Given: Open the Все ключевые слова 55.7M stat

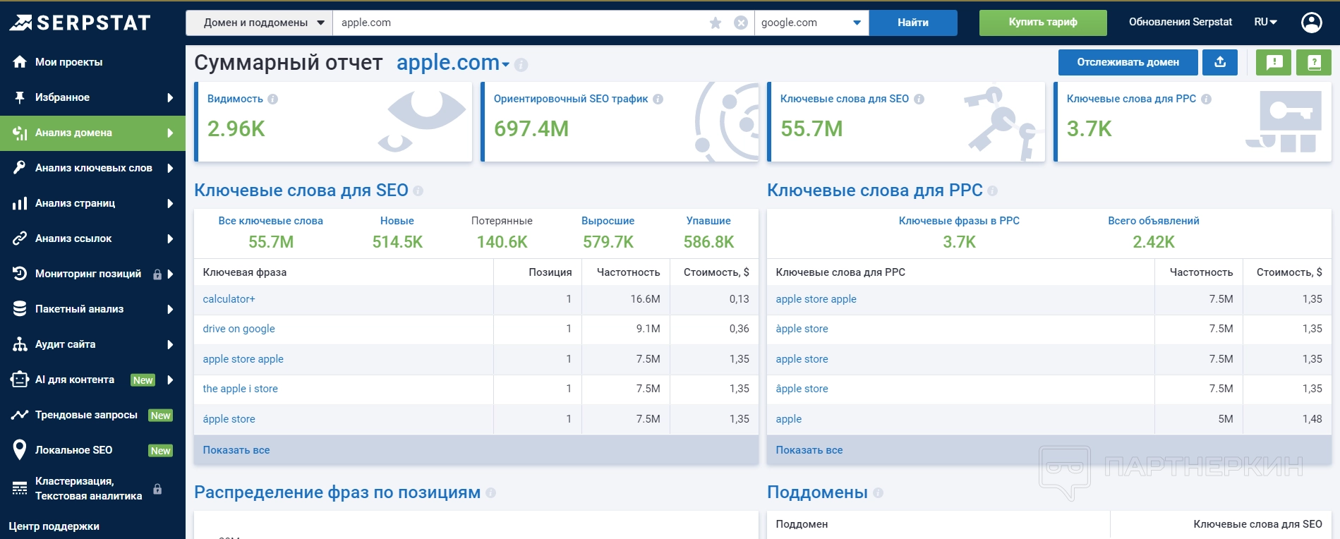Looking at the screenshot, I should [x=271, y=232].
